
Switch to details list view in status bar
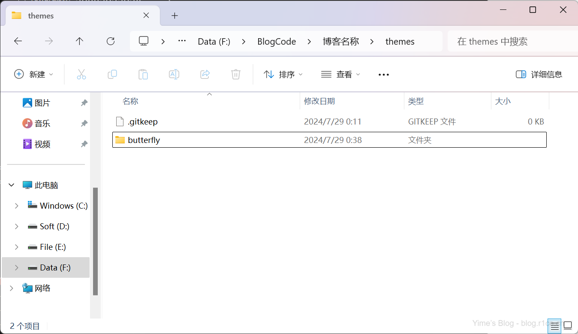click(555, 325)
